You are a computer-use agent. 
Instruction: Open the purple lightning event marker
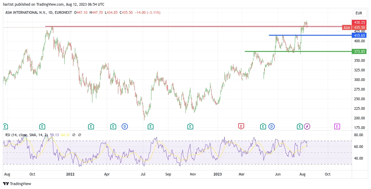pos(307,126)
